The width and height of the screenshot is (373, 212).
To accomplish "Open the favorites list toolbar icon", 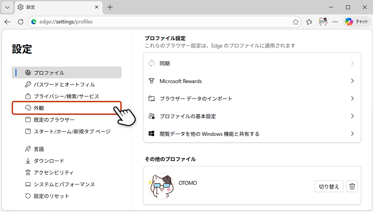I will (310, 22).
